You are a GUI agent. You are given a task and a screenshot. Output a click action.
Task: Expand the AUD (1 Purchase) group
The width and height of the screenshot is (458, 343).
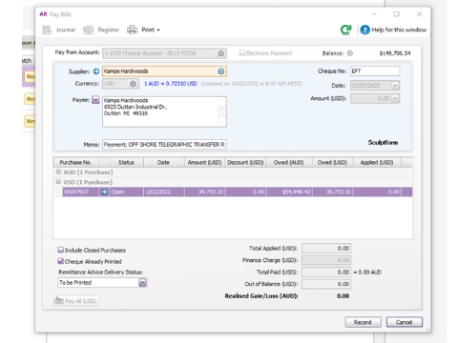[x=58, y=171]
